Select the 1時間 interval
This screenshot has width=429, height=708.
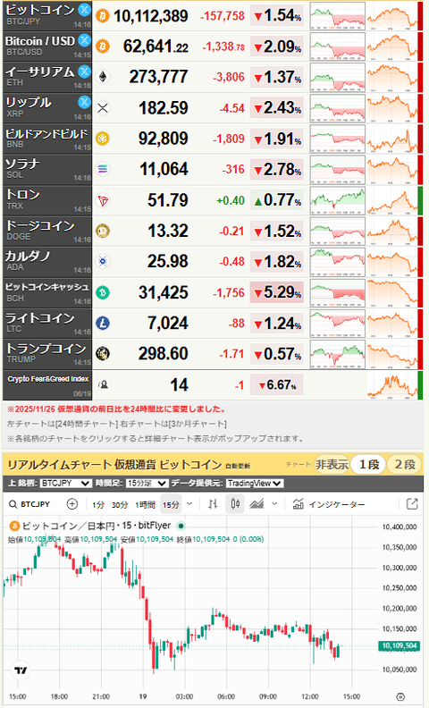[146, 504]
